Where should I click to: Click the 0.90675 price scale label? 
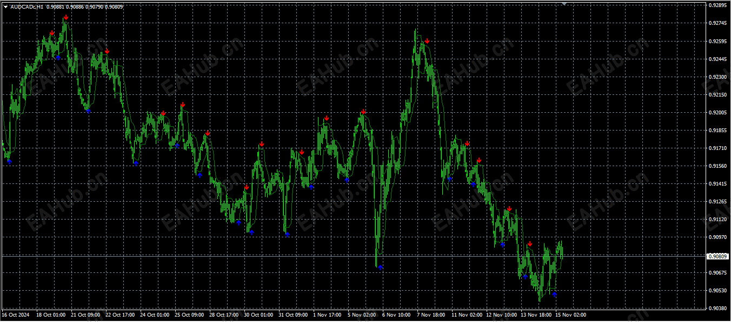717,272
